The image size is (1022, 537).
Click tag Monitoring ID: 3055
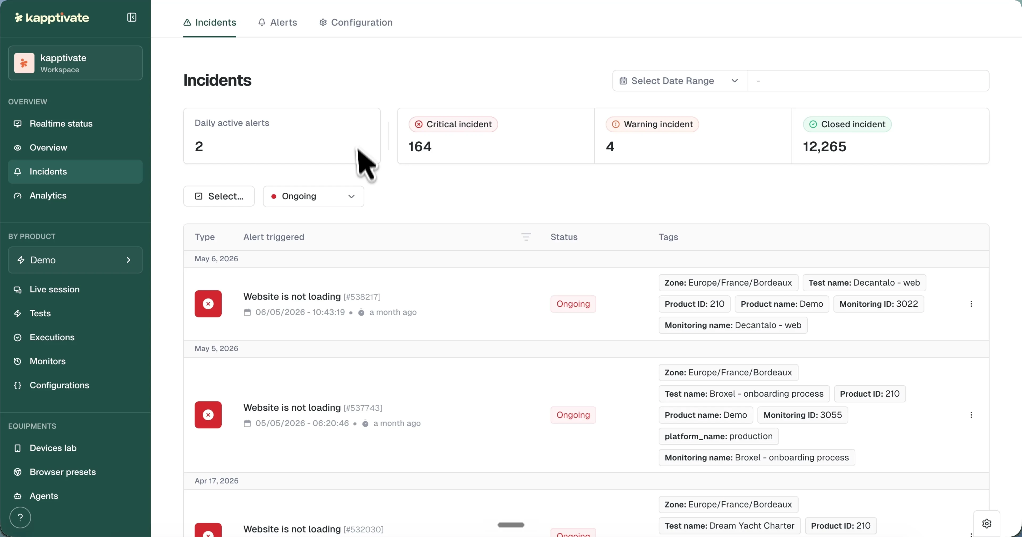point(802,415)
